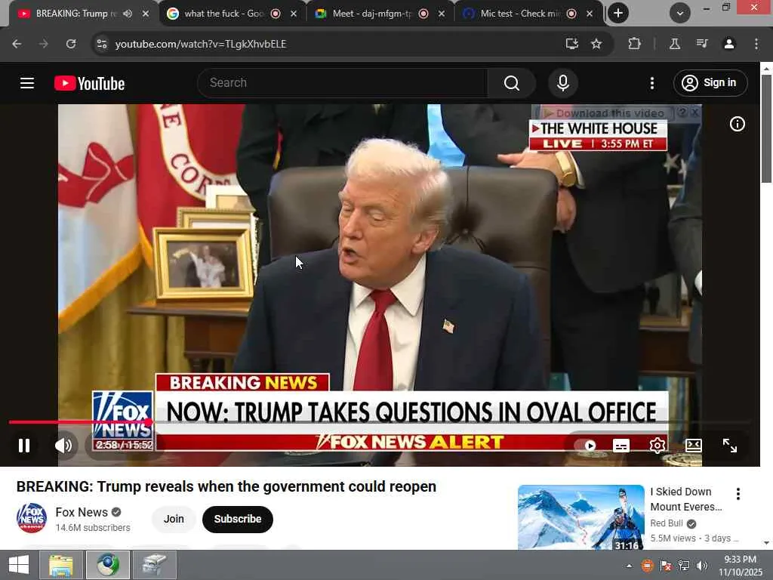Open help for download overlay
This screenshot has width=773, height=580.
(x=682, y=113)
